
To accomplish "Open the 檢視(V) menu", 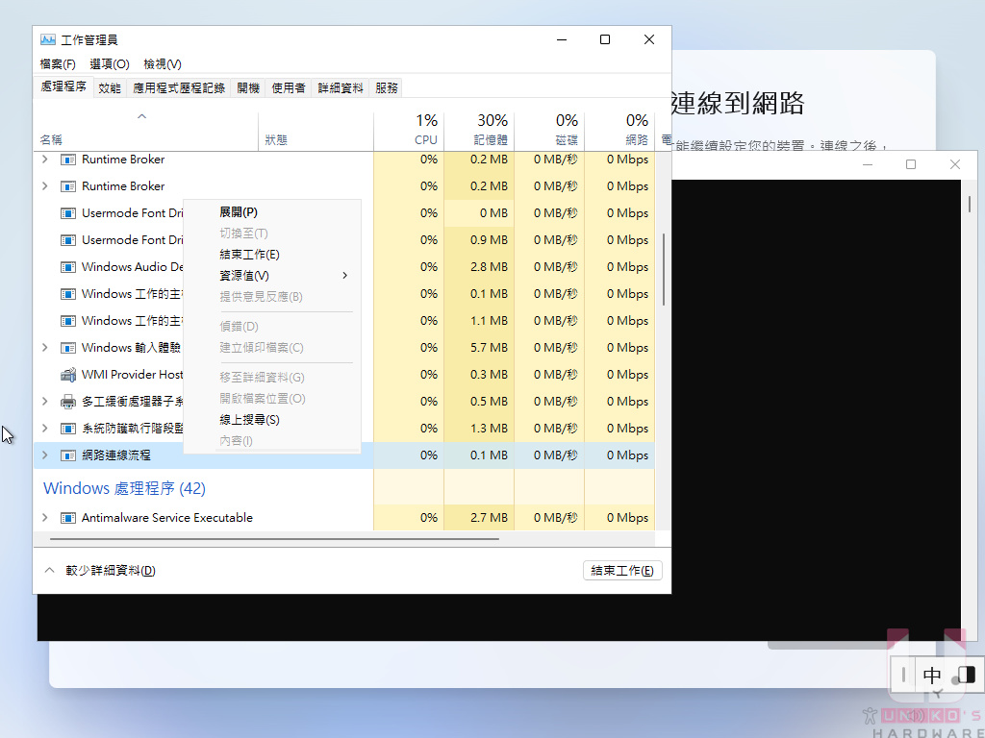I will [x=162, y=64].
